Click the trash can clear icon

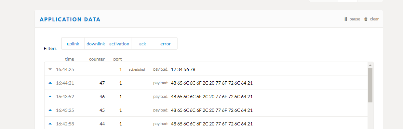coord(366,19)
